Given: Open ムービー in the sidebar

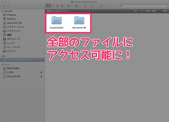Looking at the screenshot, I should pyautogui.click(x=22, y=43).
